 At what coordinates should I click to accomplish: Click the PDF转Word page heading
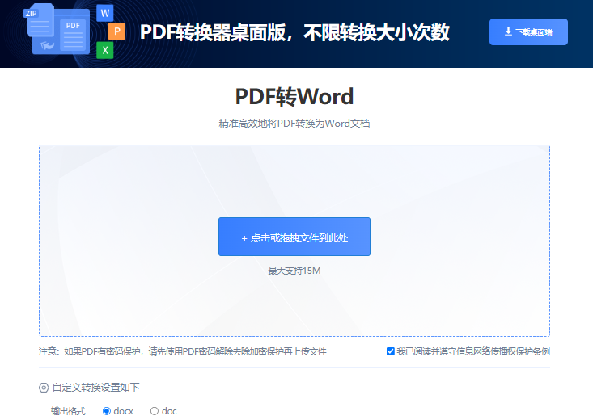click(294, 97)
